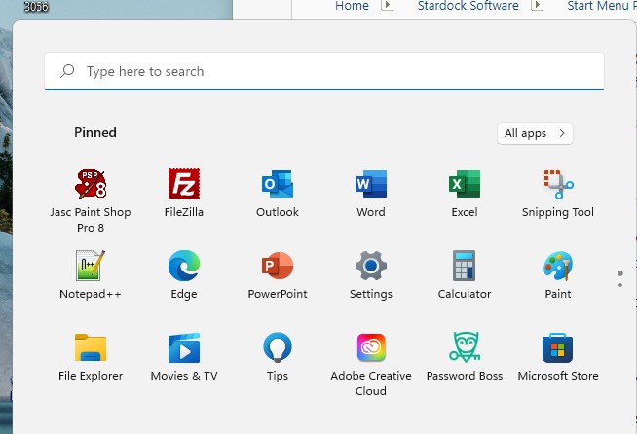Open the Stardock Software breadcrumb link
The height and width of the screenshot is (434, 637).
pyautogui.click(x=468, y=6)
